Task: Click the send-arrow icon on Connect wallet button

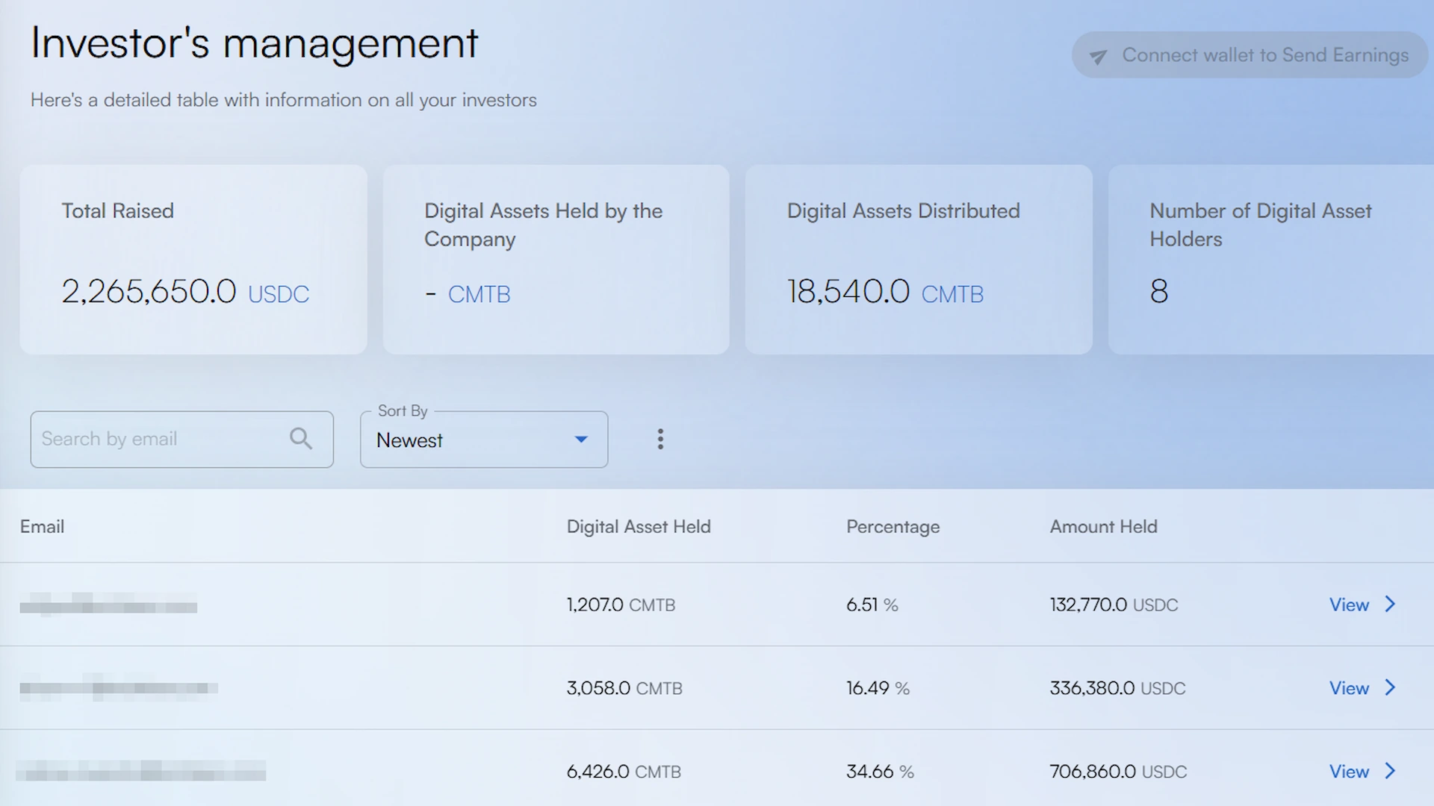Action: point(1098,56)
